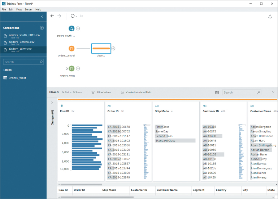Run the flow with the play icon

pos(82,16)
